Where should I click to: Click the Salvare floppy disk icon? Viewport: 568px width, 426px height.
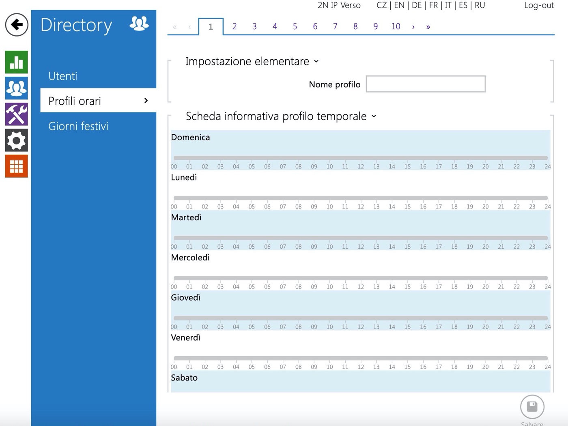532,407
